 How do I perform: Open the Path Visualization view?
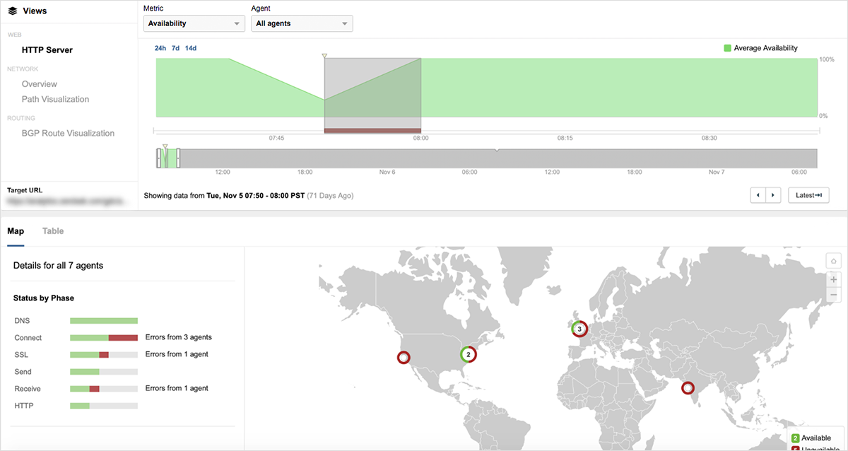(x=55, y=100)
